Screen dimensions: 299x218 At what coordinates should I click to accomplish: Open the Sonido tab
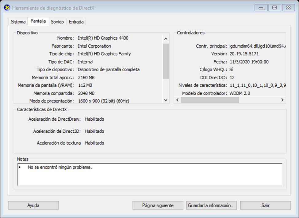coord(57,22)
